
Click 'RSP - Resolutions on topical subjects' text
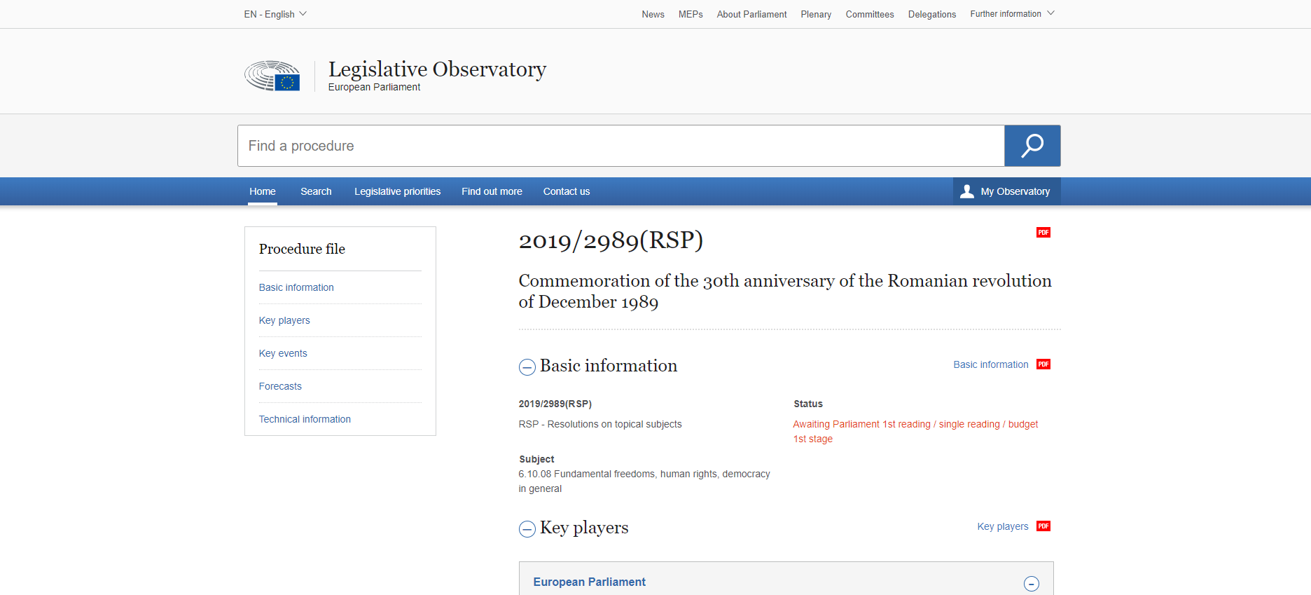point(600,424)
